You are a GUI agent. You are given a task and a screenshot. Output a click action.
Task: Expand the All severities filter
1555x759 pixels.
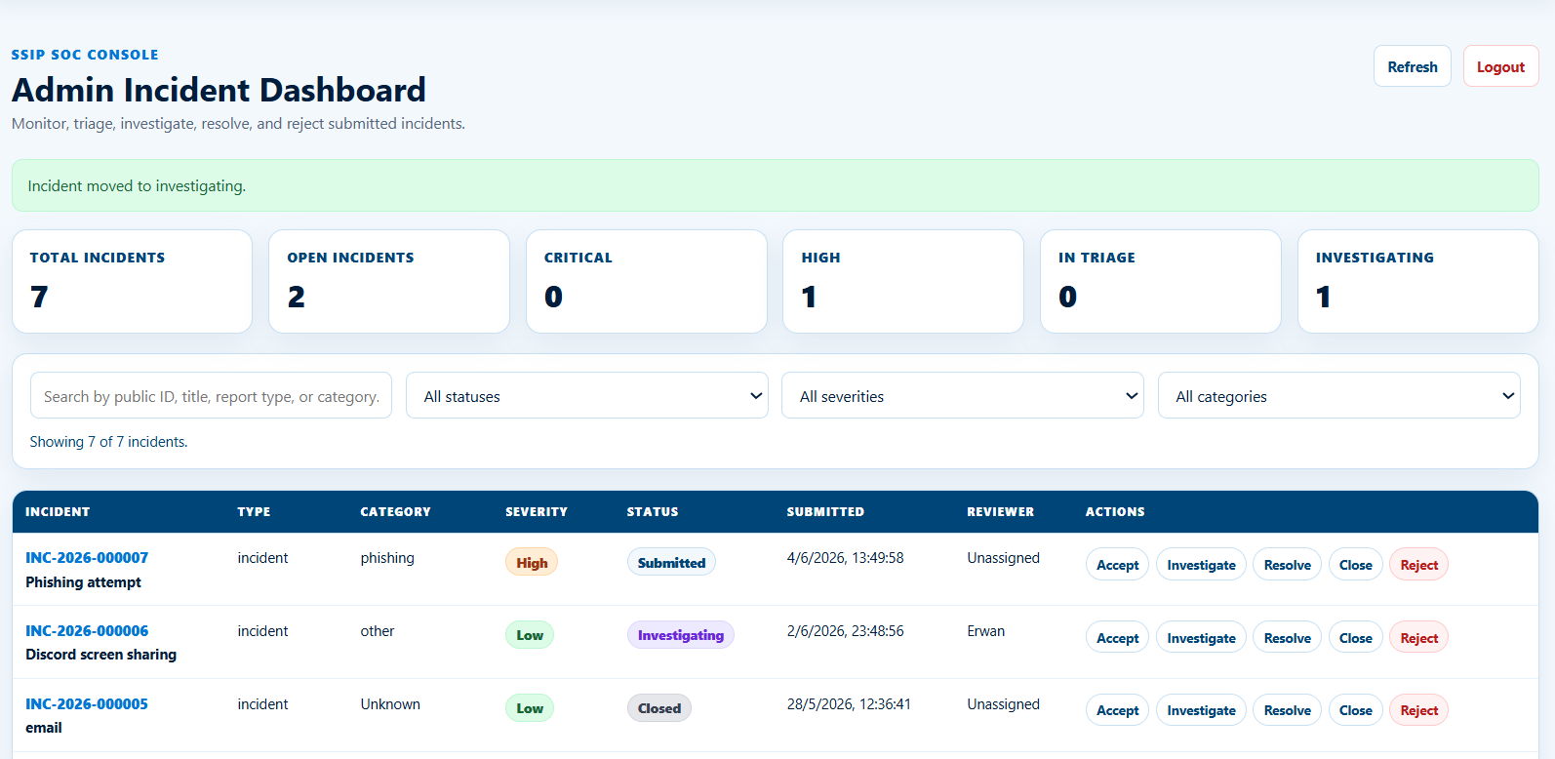[x=963, y=395]
